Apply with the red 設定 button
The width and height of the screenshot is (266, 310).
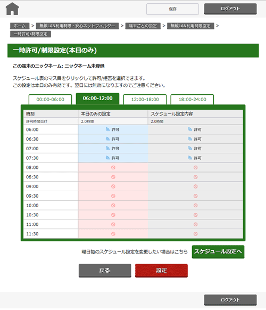click(x=161, y=271)
